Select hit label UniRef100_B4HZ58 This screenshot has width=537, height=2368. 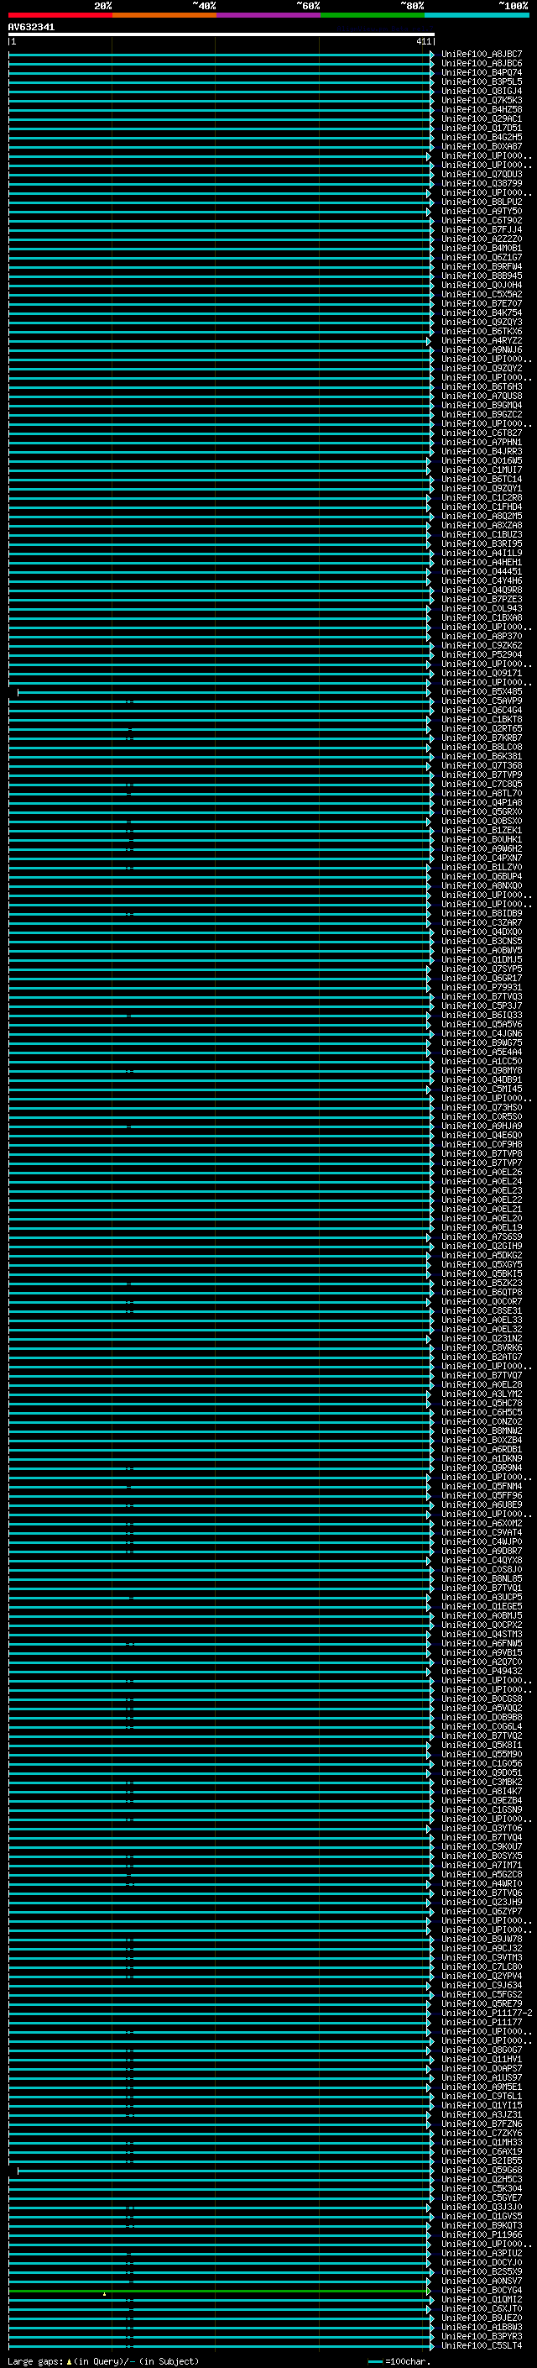(482, 109)
